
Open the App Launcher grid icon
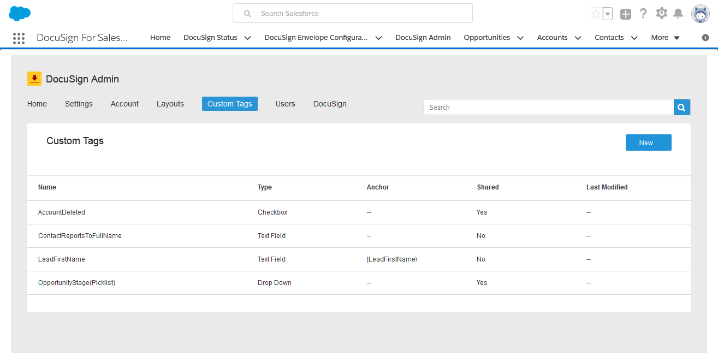point(19,38)
